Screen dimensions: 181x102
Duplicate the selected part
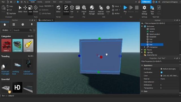pos(11,13)
